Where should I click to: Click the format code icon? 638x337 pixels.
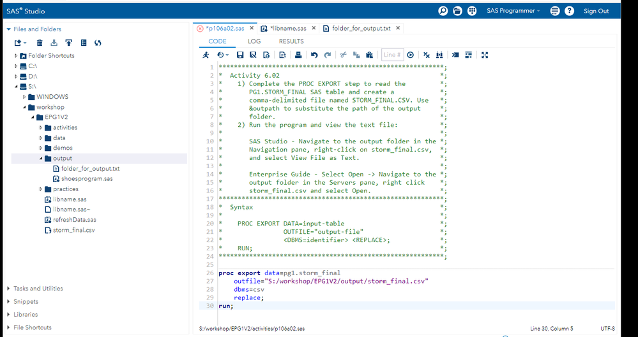coord(468,55)
